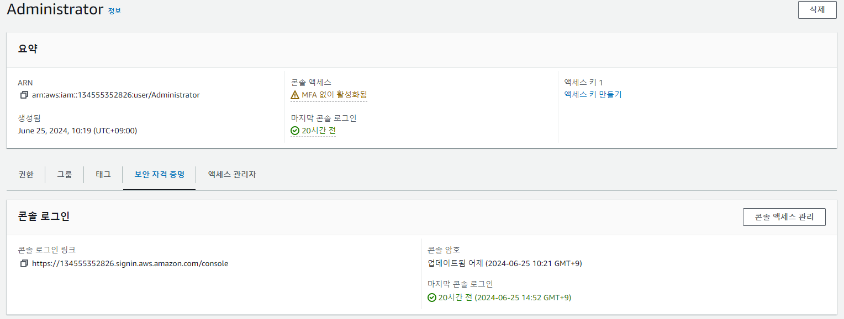Screen dimensions: 844x319
Task: Click 20시간 전 under 마지막 콘솔 로그인 in 요약
Action: pyautogui.click(x=319, y=131)
